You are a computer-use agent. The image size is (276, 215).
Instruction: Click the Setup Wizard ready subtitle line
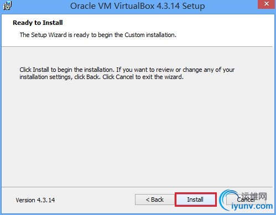tap(98, 35)
